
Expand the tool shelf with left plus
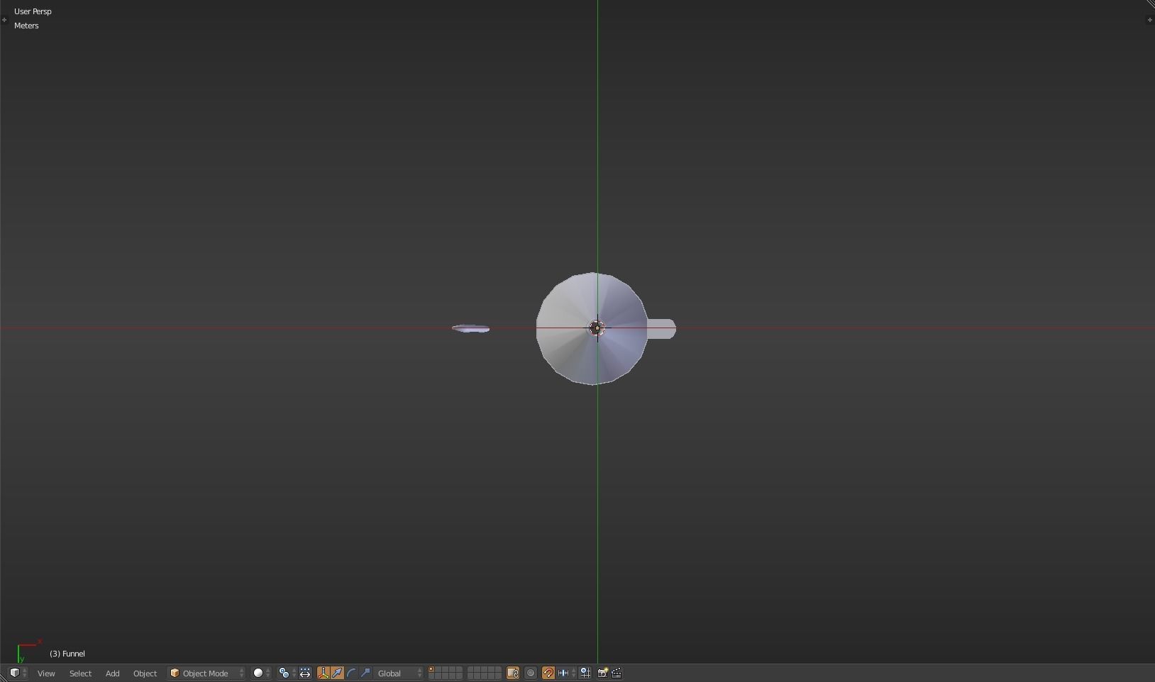pos(4,20)
